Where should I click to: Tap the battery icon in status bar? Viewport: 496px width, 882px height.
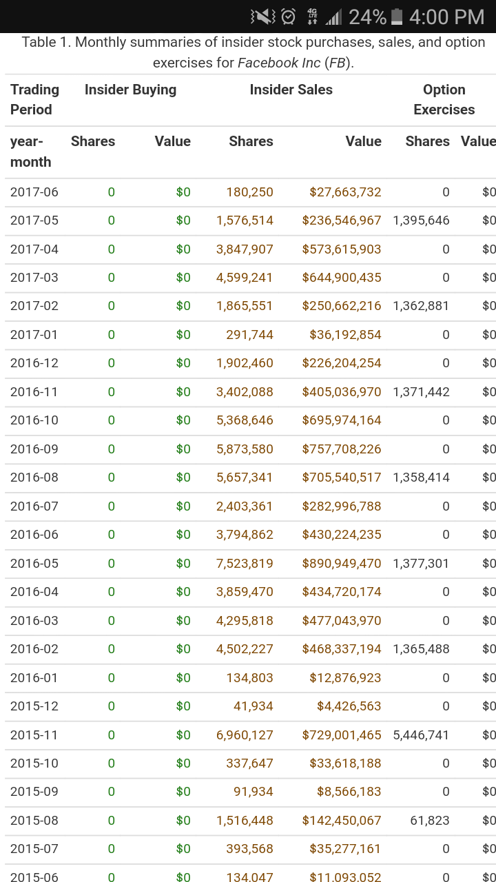(x=397, y=17)
